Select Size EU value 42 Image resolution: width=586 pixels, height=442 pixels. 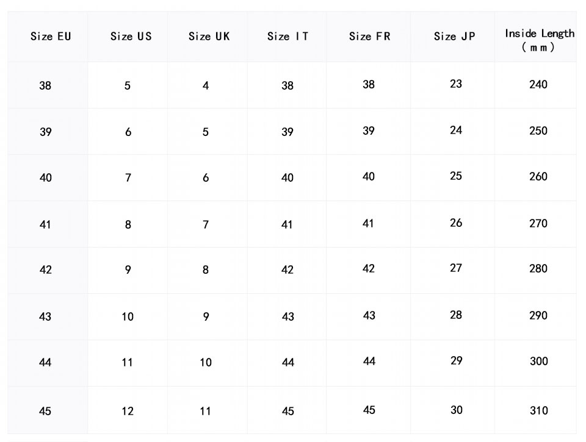[x=46, y=269]
